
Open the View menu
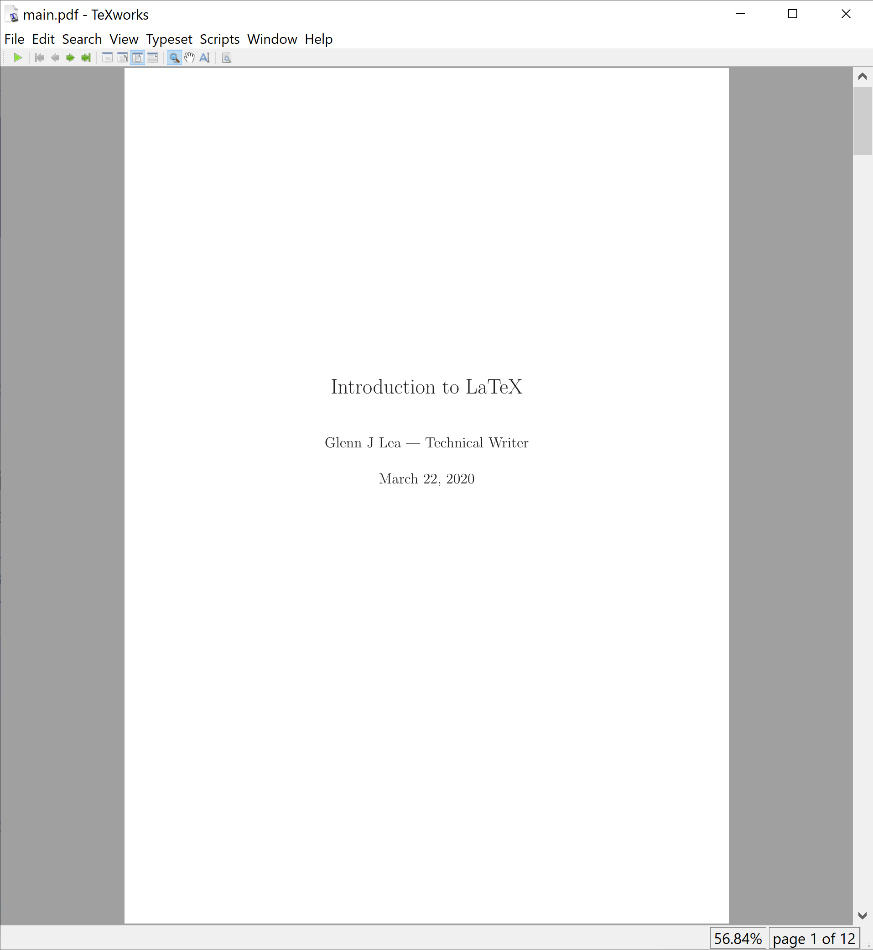click(x=124, y=39)
